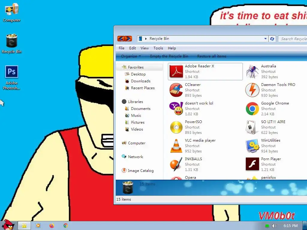Select the Flash icon labeled Porn Player
307x230 pixels.
252,164
